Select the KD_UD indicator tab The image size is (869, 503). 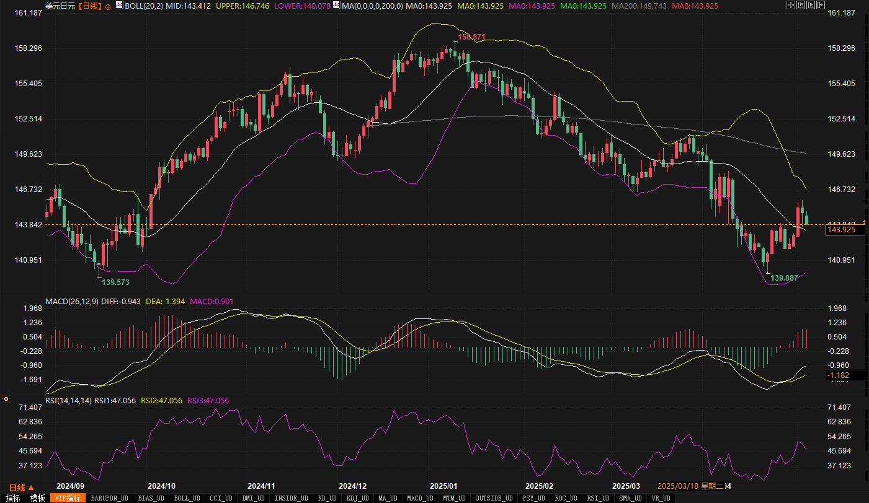(326, 498)
